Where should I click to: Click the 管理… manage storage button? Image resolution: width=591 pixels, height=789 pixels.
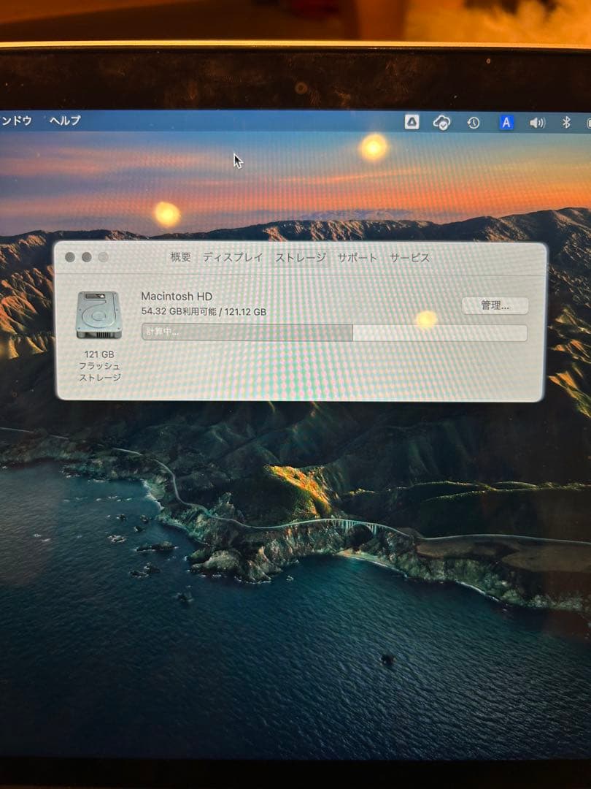pos(495,305)
